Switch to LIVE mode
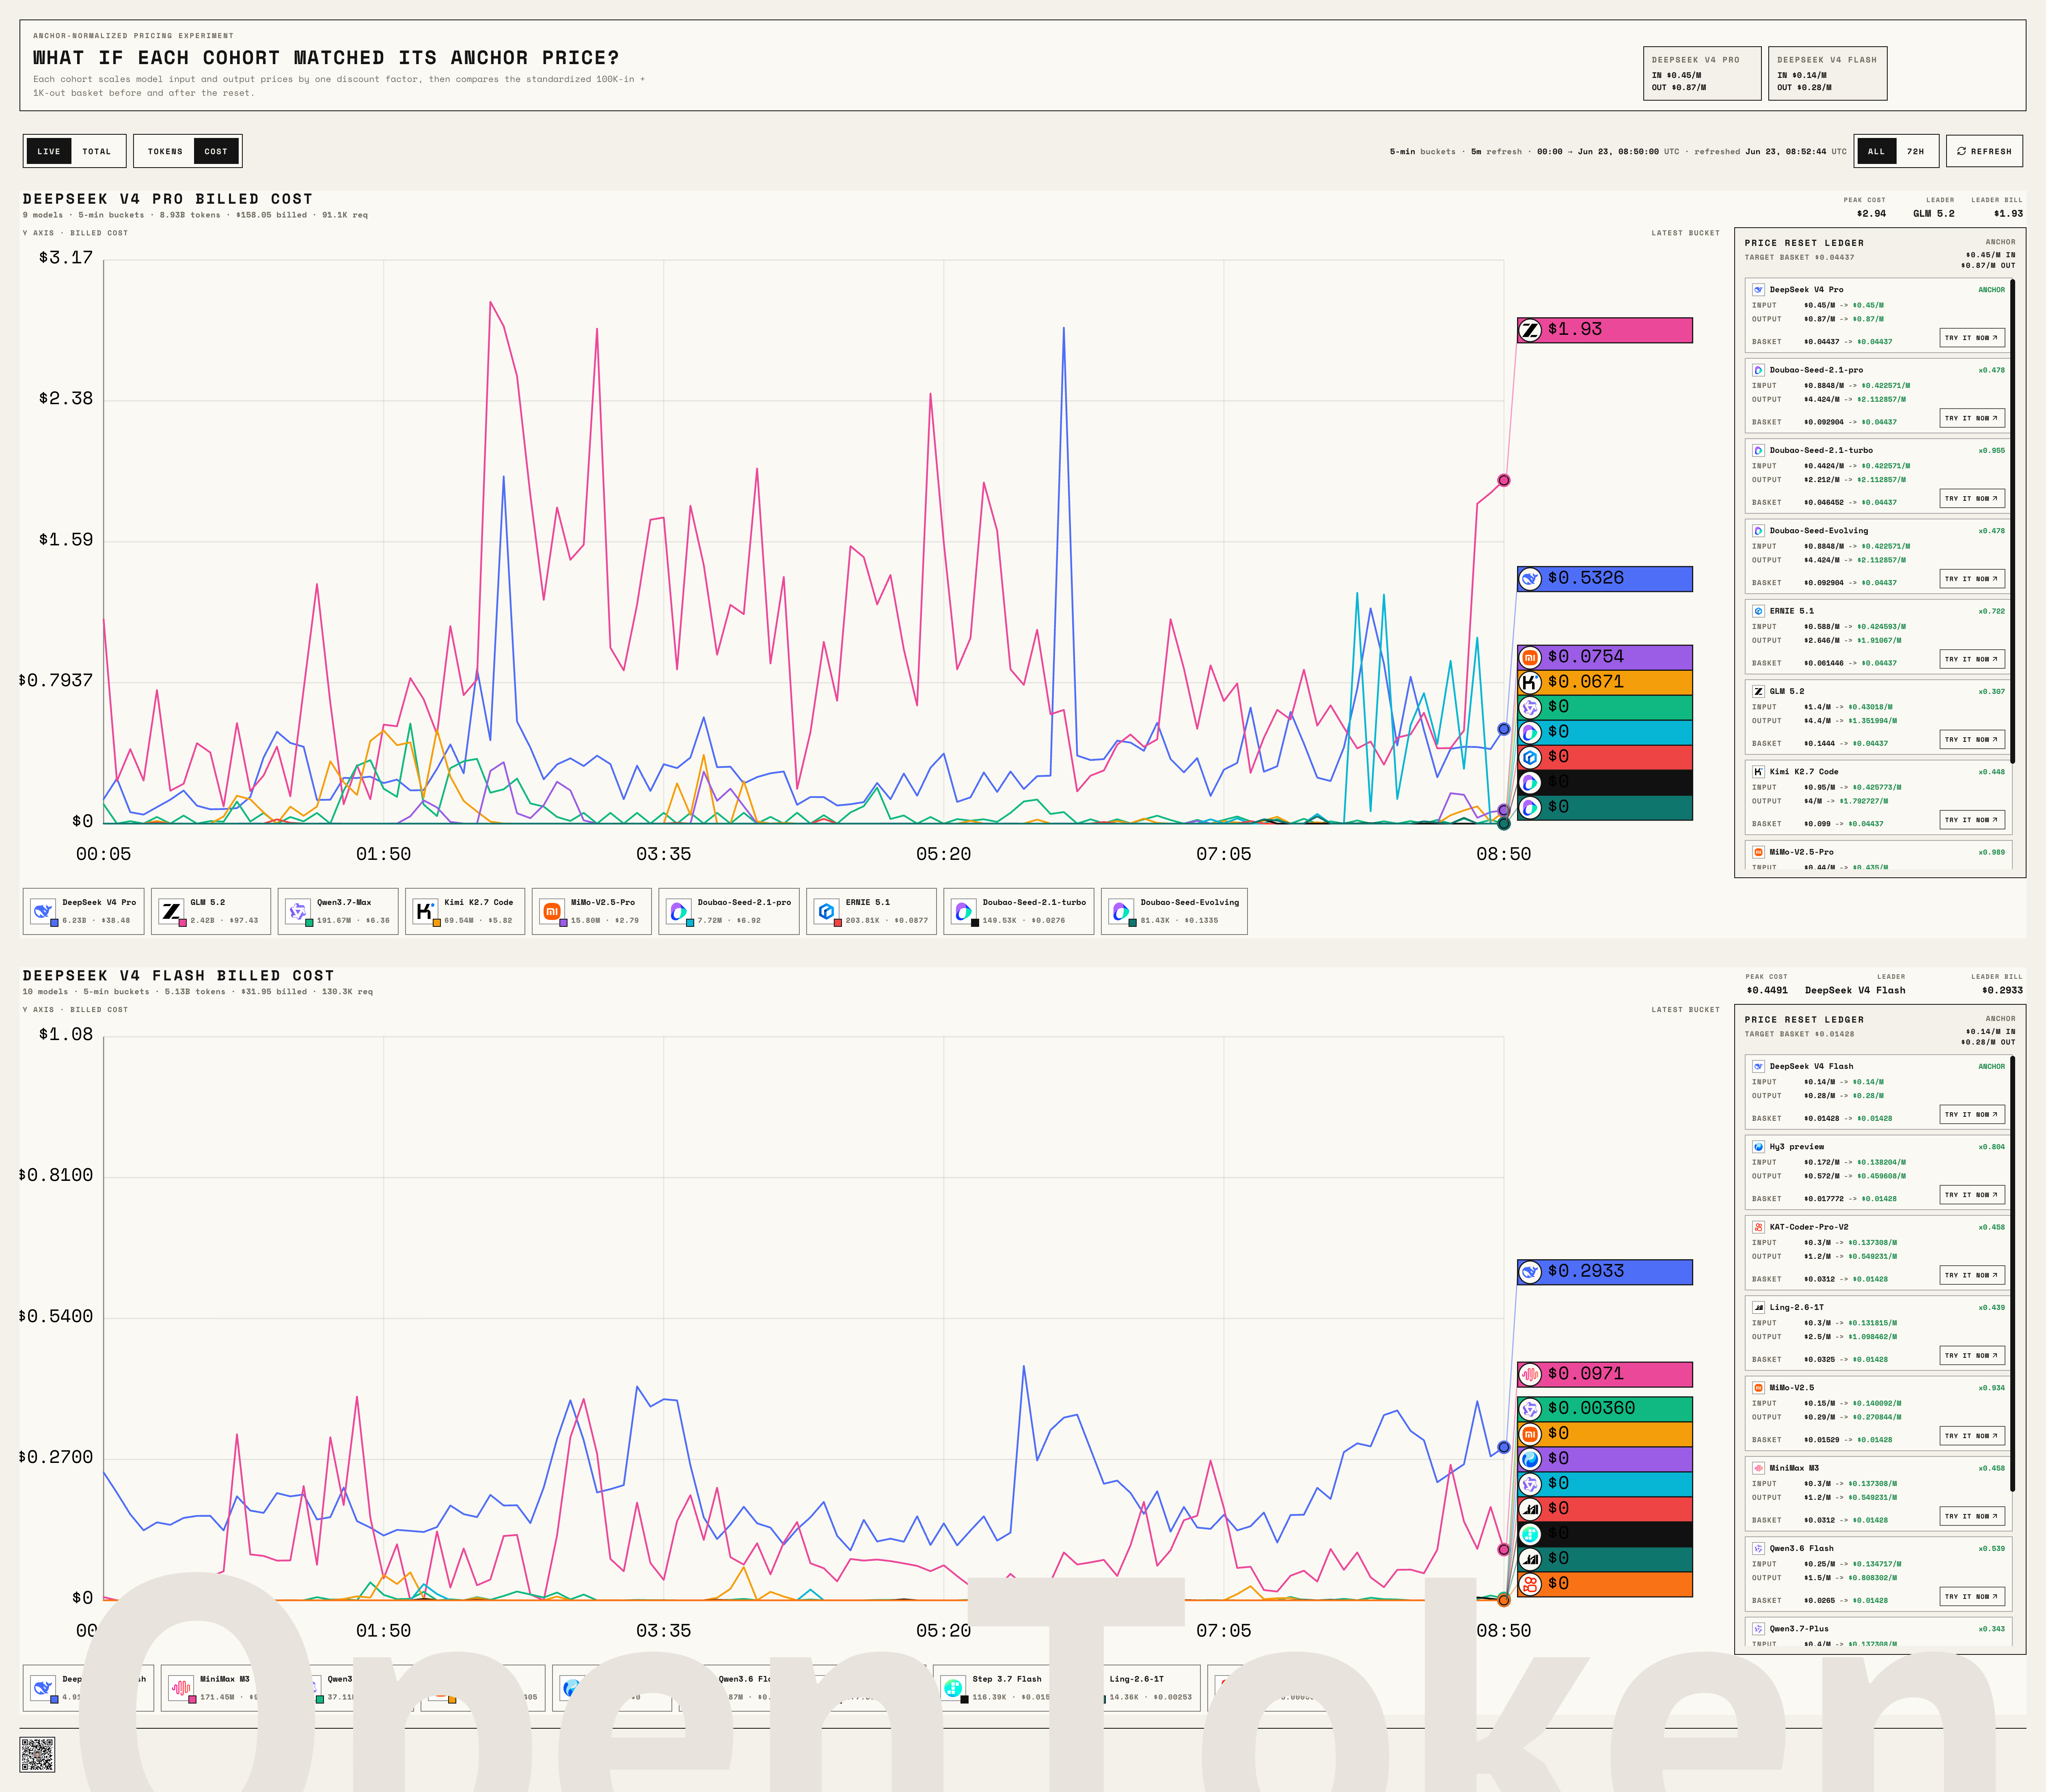 pos(49,151)
